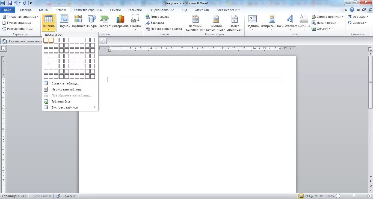373x199 pixels.
Task: Toggle the ruler view button above scrollbar
Action: pyautogui.click(x=371, y=49)
